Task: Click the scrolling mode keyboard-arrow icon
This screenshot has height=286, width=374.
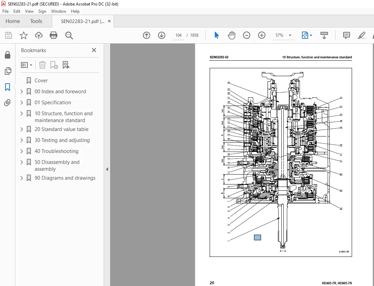Action: [x=324, y=35]
